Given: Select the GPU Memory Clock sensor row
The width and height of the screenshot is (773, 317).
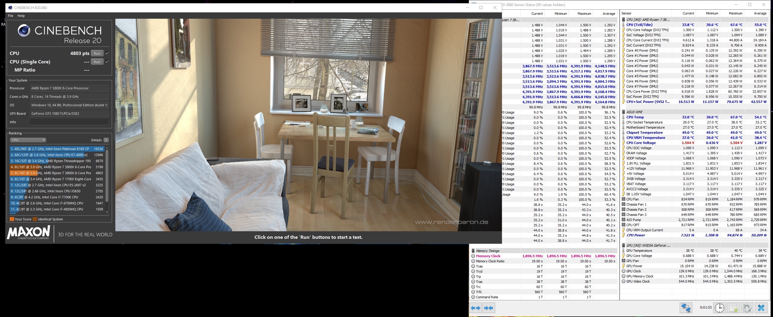Looking at the screenshot, I should pyautogui.click(x=694, y=276).
